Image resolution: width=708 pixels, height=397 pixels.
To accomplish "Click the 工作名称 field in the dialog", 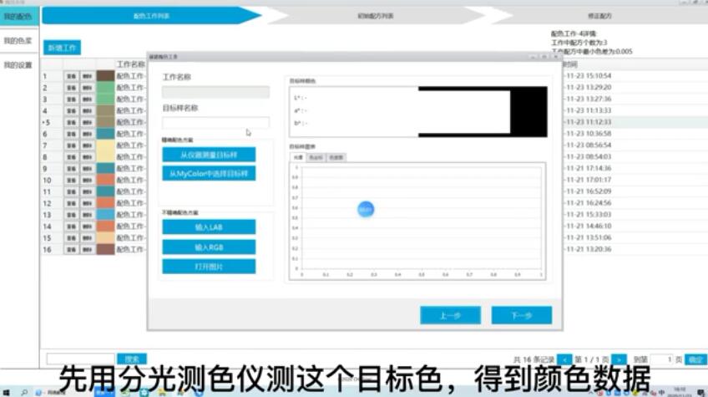I will 216,92.
